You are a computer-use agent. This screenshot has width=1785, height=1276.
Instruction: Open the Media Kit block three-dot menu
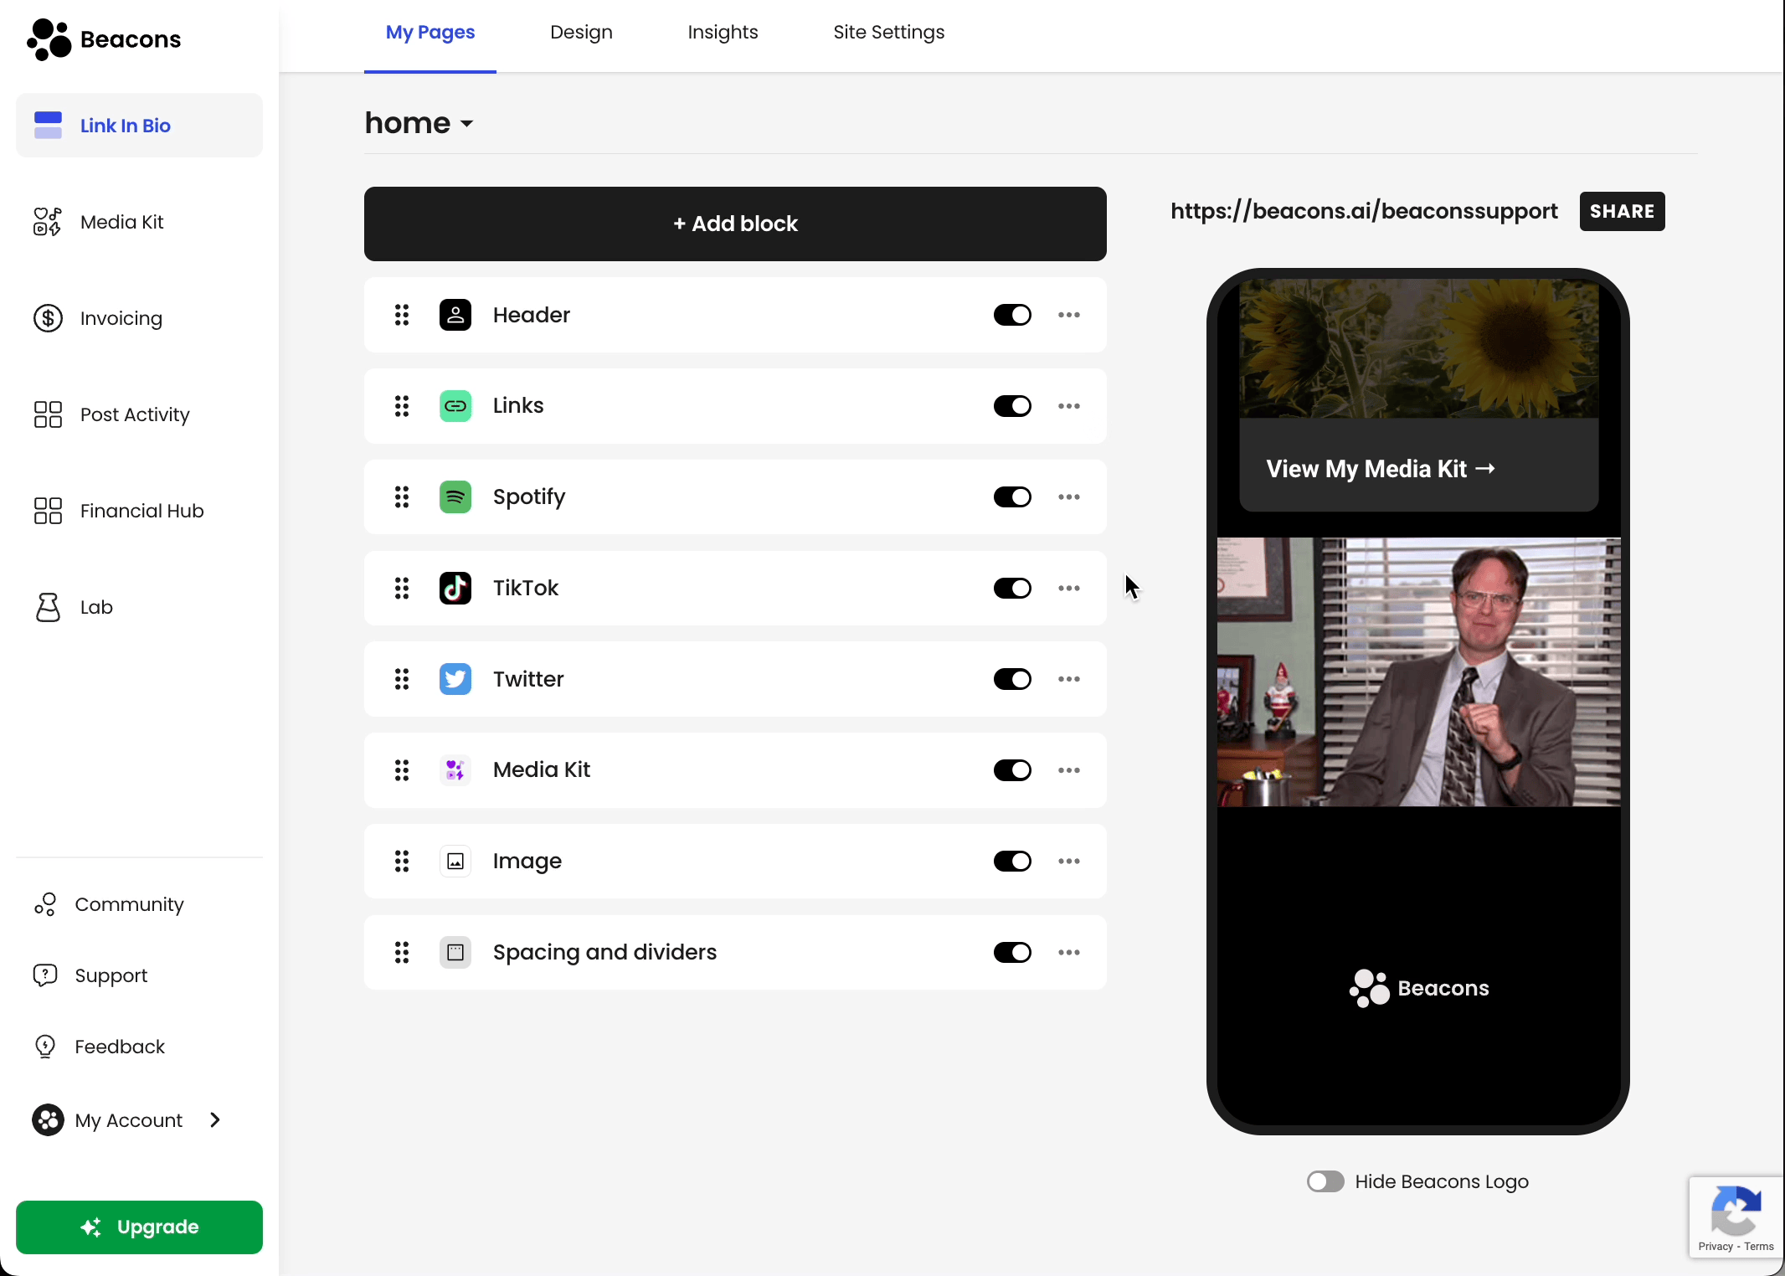(x=1069, y=770)
